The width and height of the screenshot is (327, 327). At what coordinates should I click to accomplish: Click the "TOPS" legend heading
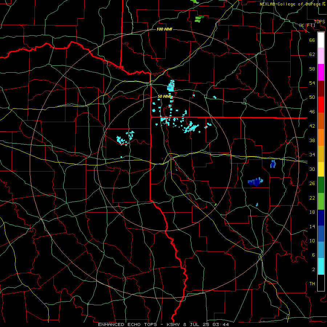(319, 22)
